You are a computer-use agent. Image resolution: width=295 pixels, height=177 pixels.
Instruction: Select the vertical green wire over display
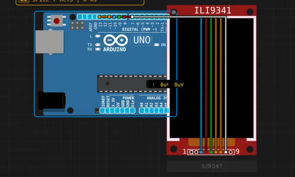click(x=211, y=84)
